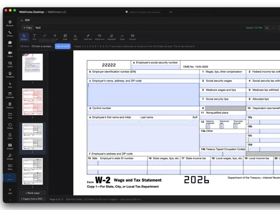Tick the Retirement plan checkbox
This screenshot has height=210, width=280.
222,126
